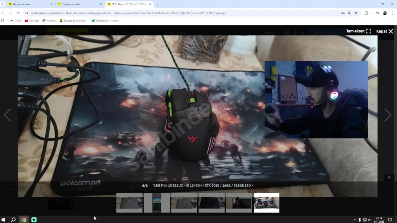Click the Chrome taskbar icon
Viewport: 397px width, 223px height.
coord(24,220)
